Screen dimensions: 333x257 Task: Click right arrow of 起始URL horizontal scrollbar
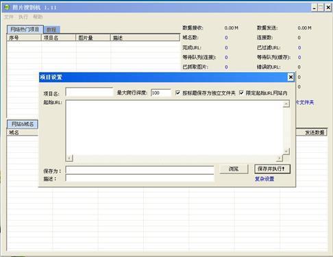(x=280, y=158)
